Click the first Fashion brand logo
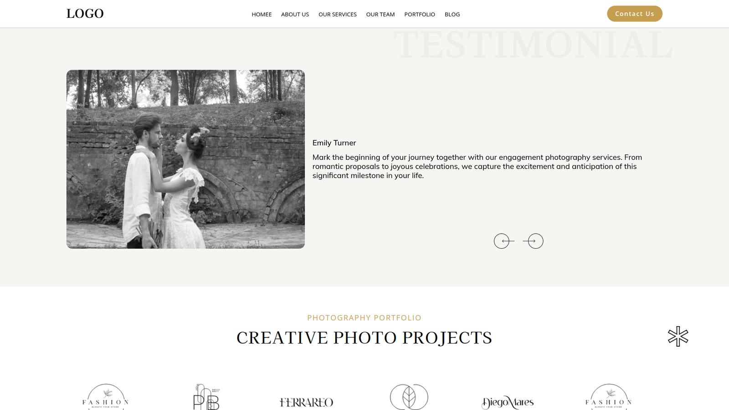Screen dimensions: 729x410 point(105,397)
